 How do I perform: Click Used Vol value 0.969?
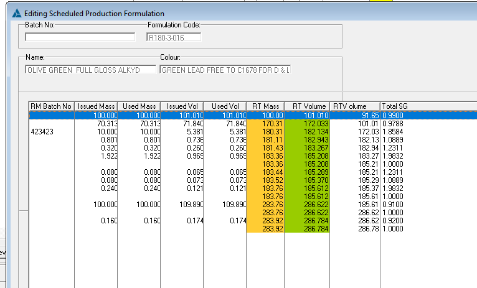[238, 156]
